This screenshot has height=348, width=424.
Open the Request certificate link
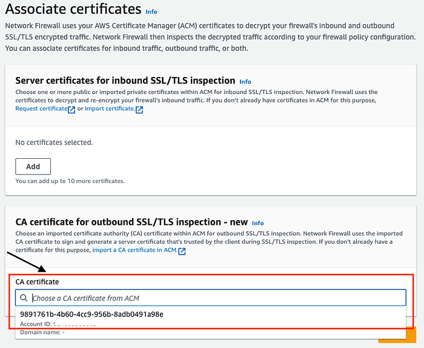[x=41, y=109]
